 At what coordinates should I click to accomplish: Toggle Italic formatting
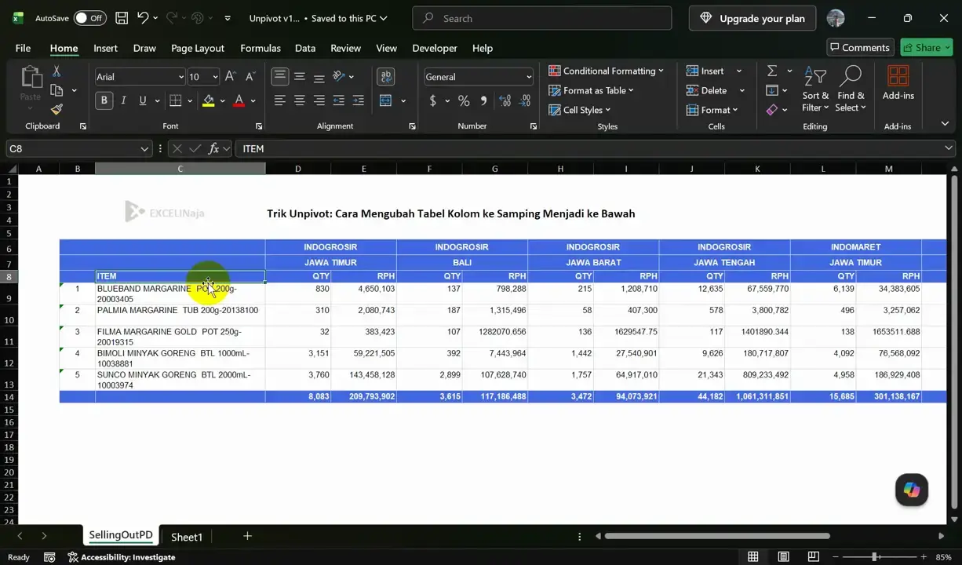point(123,100)
